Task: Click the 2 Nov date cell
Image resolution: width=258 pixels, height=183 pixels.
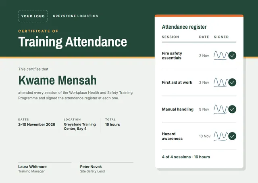Action: pos(204,56)
